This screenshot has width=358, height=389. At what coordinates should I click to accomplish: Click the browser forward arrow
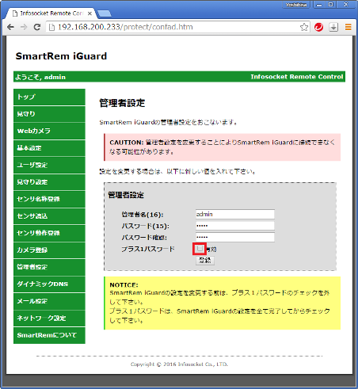pyautogui.click(x=24, y=27)
